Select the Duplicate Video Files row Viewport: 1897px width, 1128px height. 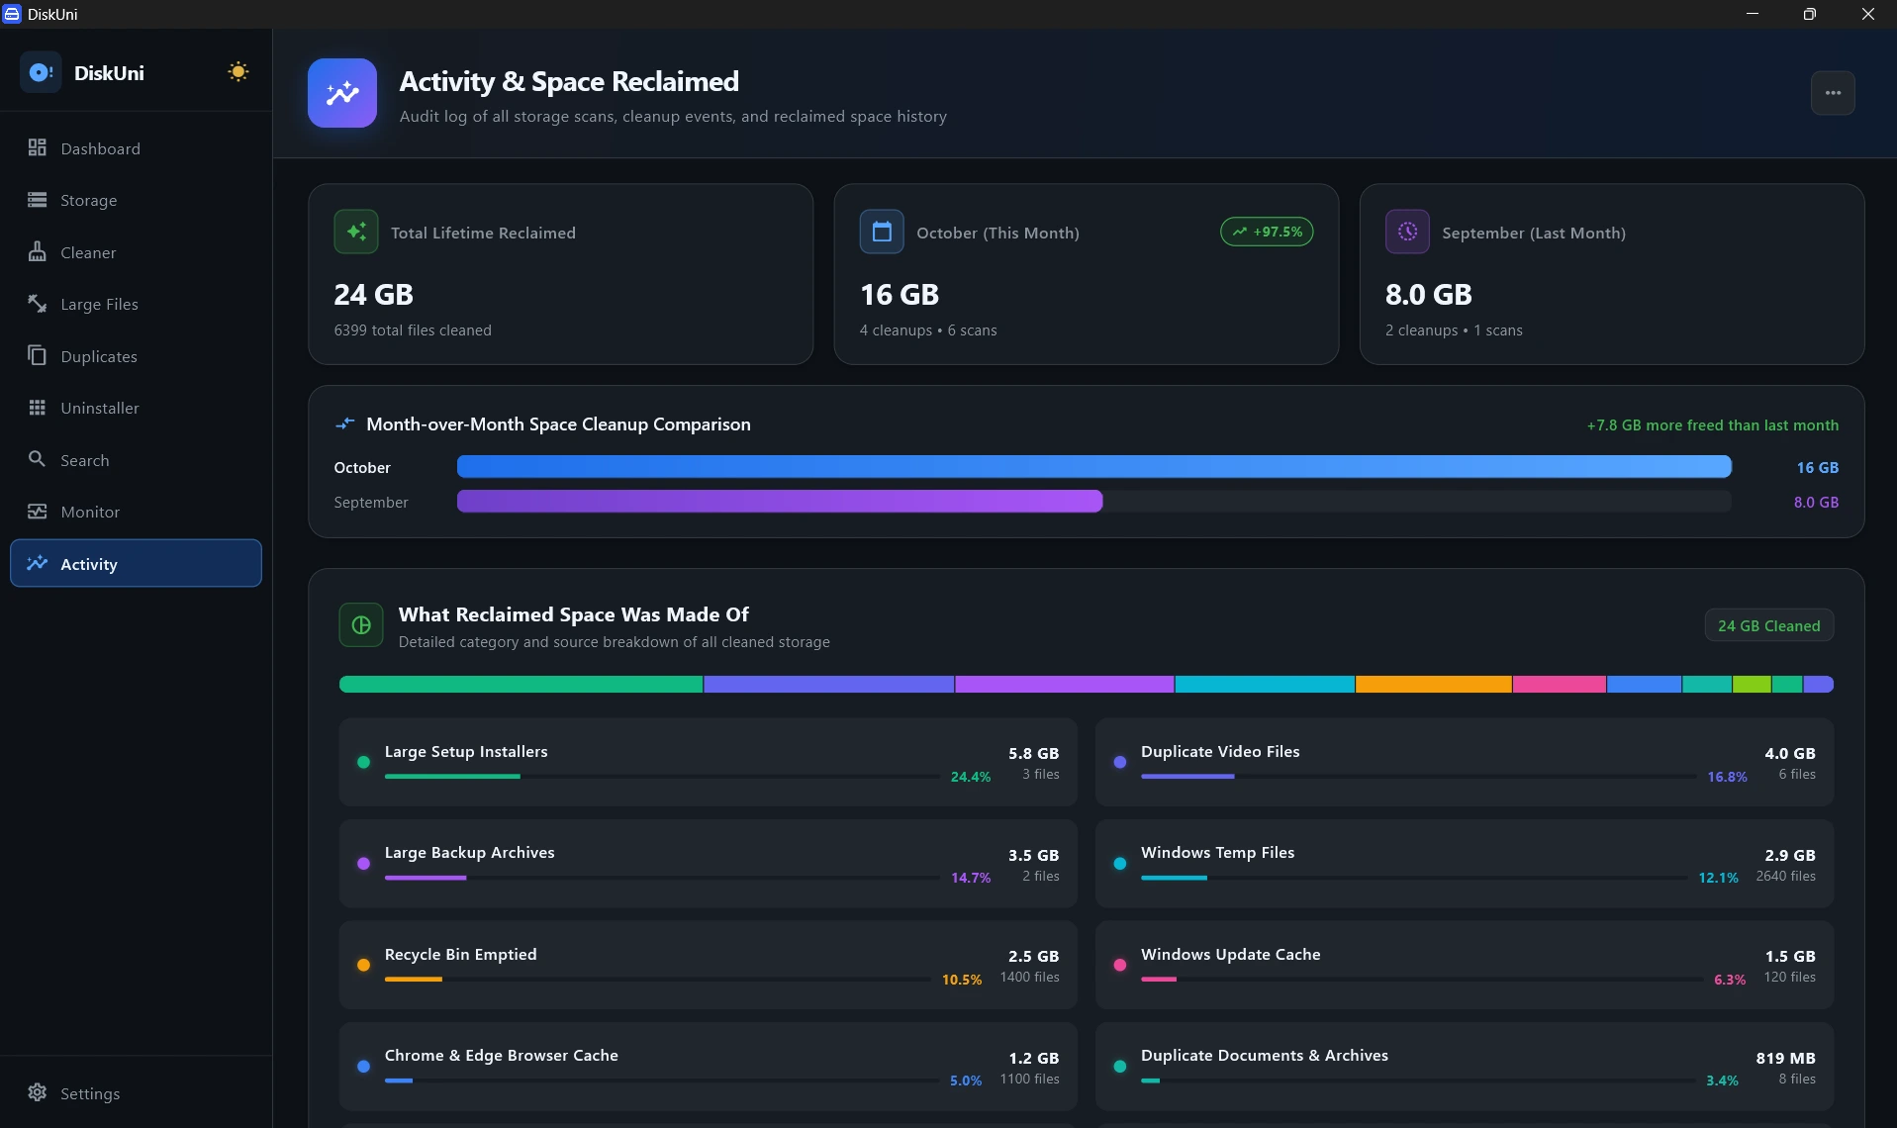1465,762
